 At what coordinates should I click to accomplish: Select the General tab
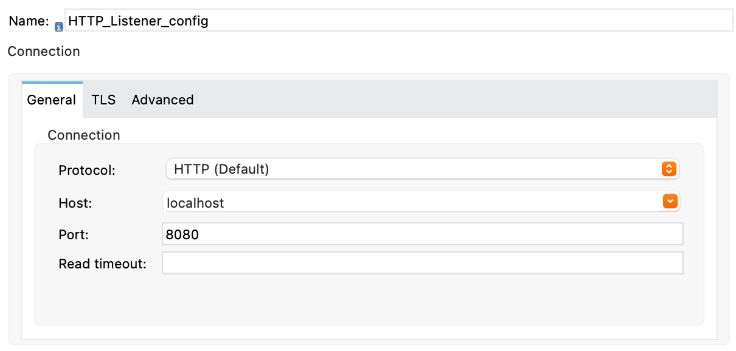pos(52,100)
